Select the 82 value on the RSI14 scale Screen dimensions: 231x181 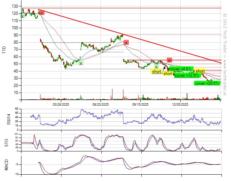[17, 109]
